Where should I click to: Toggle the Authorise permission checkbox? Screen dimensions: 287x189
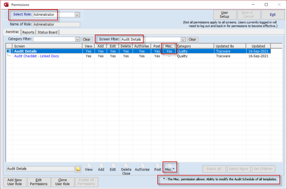[x=143, y=165]
